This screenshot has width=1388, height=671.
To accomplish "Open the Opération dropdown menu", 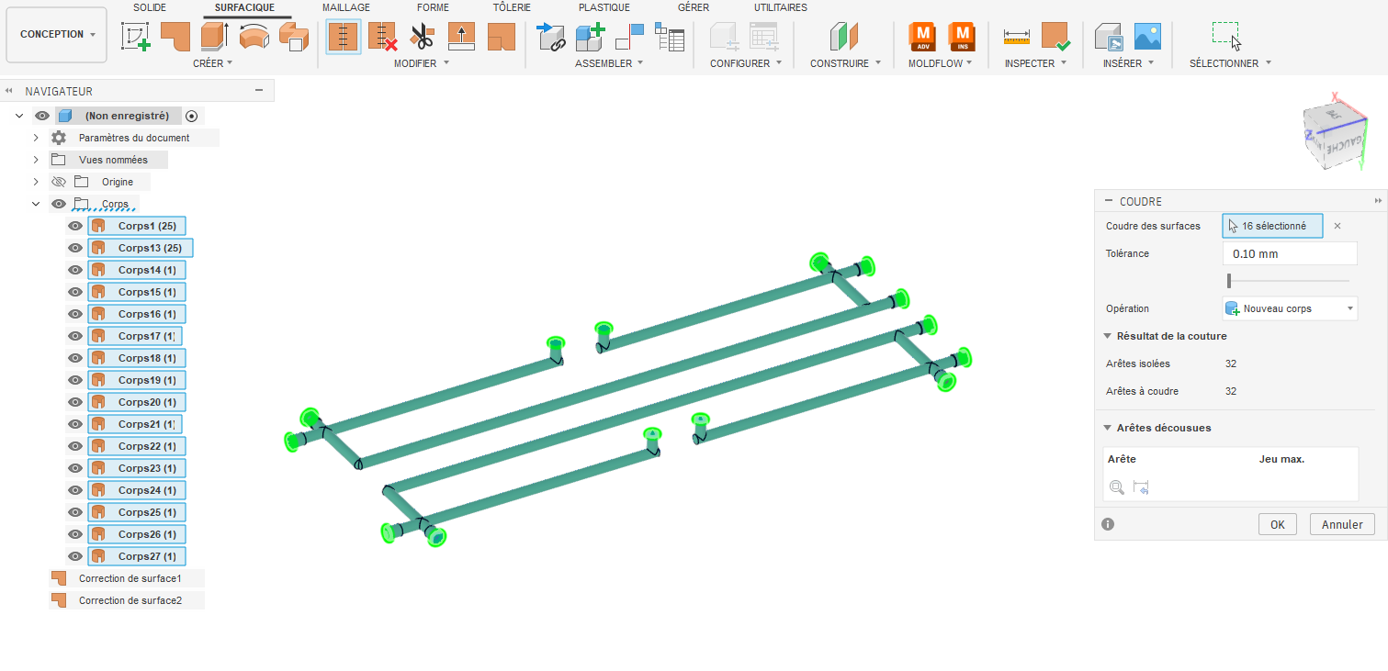I will tap(1290, 308).
